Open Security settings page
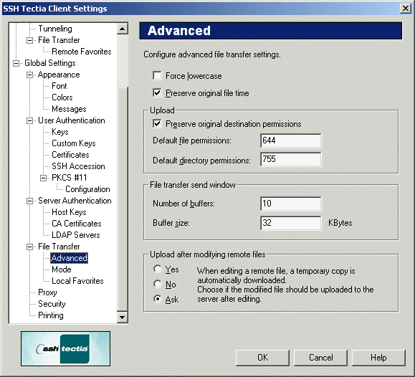The width and height of the screenshot is (415, 377). (52, 304)
